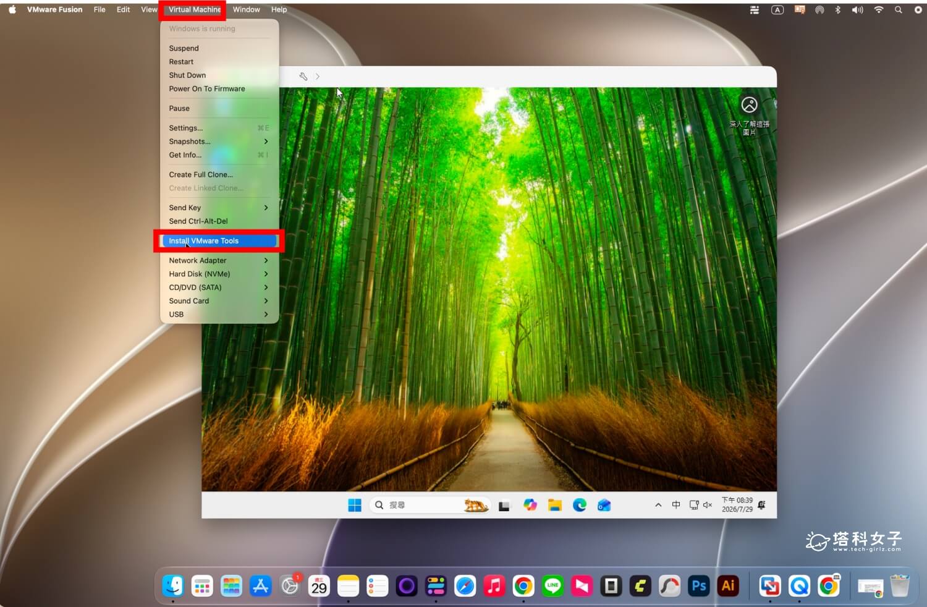Open Illustrator from the Dock
The height and width of the screenshot is (607, 927).
pyautogui.click(x=728, y=585)
